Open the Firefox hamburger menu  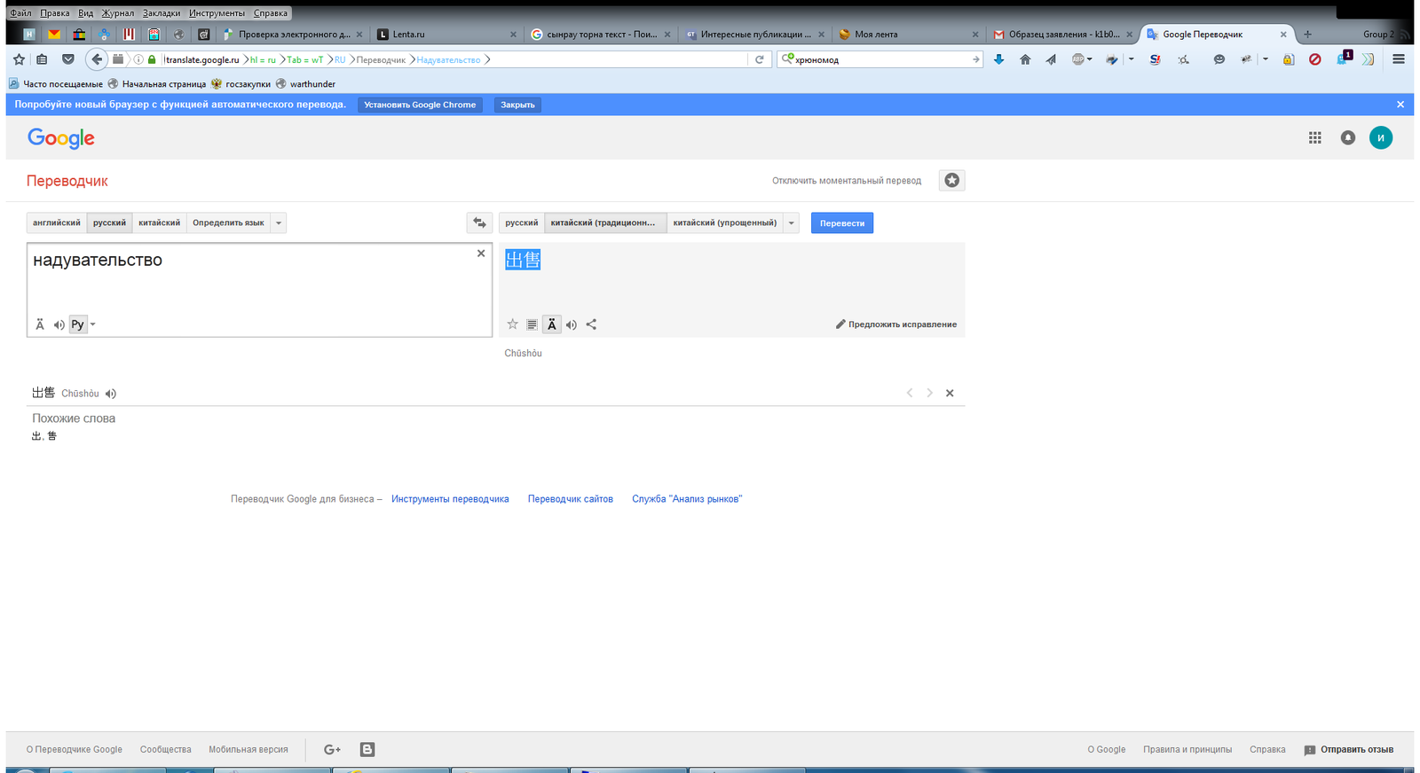(x=1399, y=59)
